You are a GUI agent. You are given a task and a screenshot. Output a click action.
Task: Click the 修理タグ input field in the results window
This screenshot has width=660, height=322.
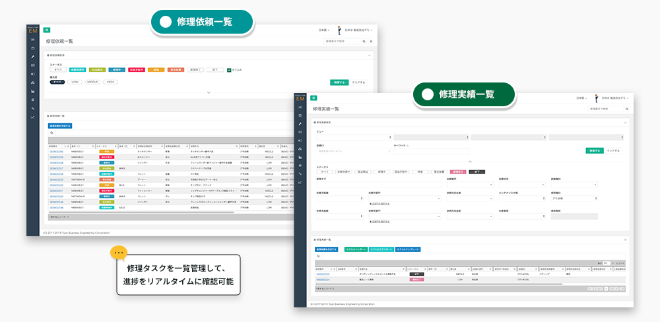[379, 185]
